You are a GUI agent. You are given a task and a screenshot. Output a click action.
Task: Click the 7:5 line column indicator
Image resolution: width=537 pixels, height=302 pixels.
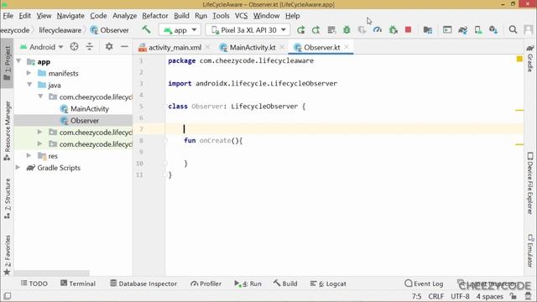tap(416, 296)
